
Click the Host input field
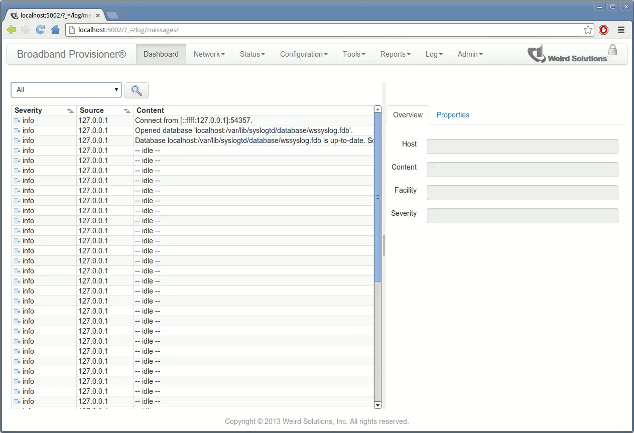coord(522,147)
